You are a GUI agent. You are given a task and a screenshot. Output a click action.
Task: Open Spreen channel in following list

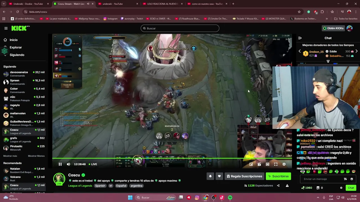24,82
